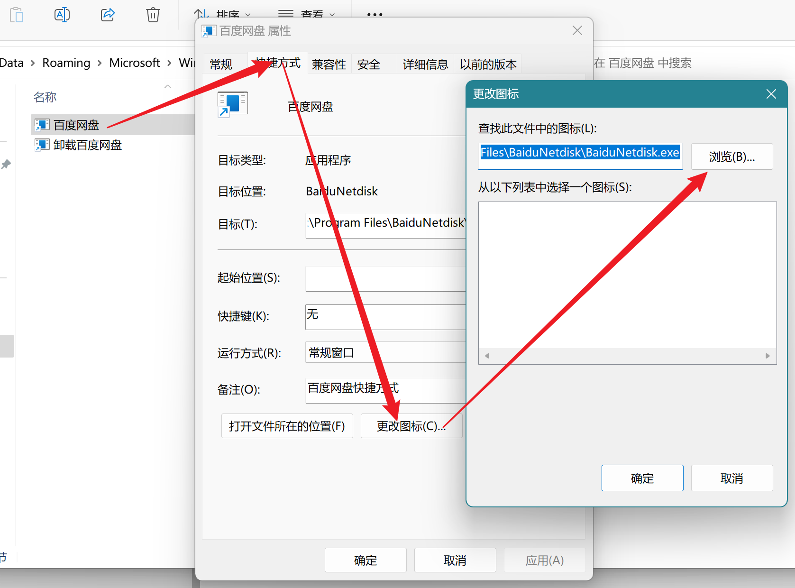Click the 浏览(B)... browse button
The width and height of the screenshot is (795, 588).
[732, 156]
